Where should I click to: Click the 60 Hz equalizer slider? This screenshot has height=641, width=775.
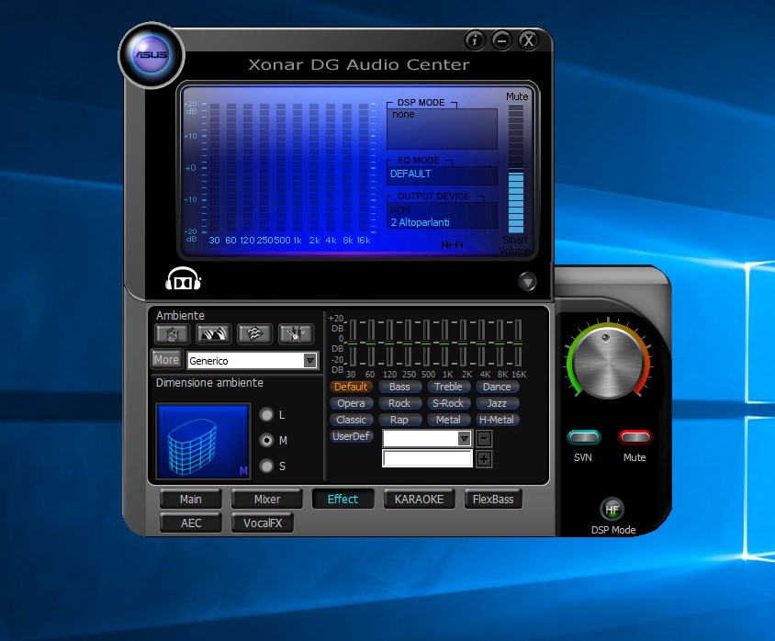pos(371,343)
